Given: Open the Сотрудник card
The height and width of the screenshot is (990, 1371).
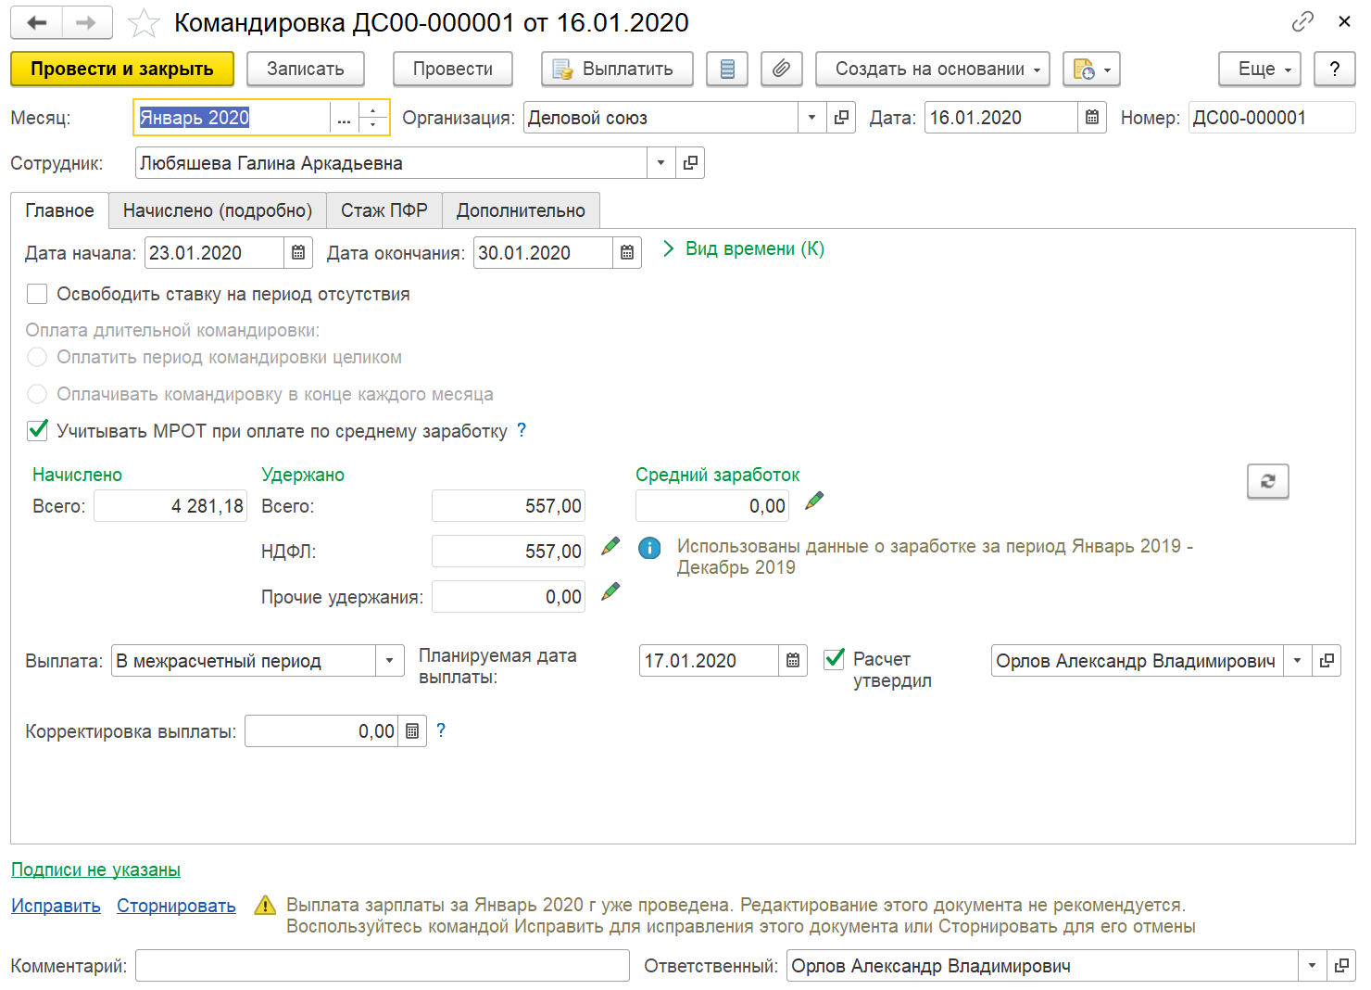Looking at the screenshot, I should click(x=690, y=163).
